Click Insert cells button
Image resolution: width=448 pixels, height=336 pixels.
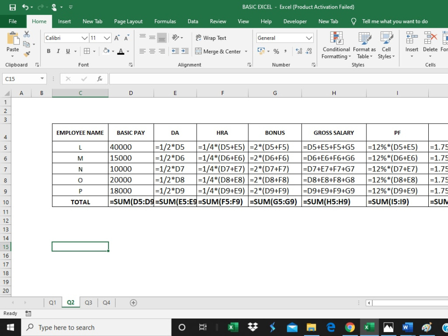(x=412, y=44)
